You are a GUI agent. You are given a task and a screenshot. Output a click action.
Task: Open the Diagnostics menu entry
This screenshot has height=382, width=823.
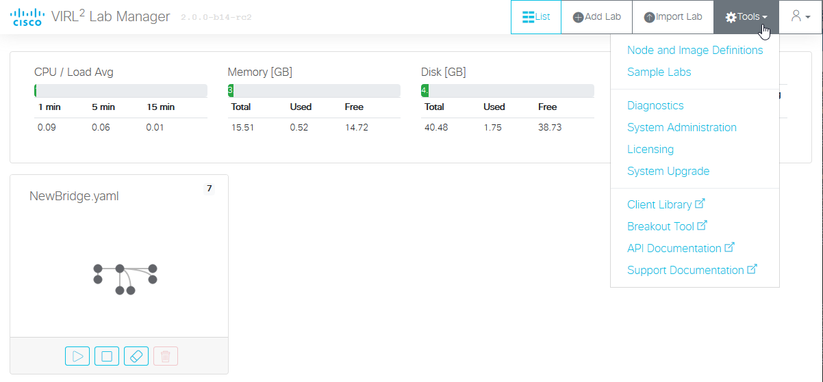click(x=655, y=105)
